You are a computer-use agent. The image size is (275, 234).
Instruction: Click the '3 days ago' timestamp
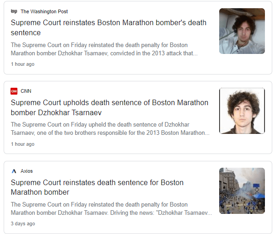coord(23,224)
